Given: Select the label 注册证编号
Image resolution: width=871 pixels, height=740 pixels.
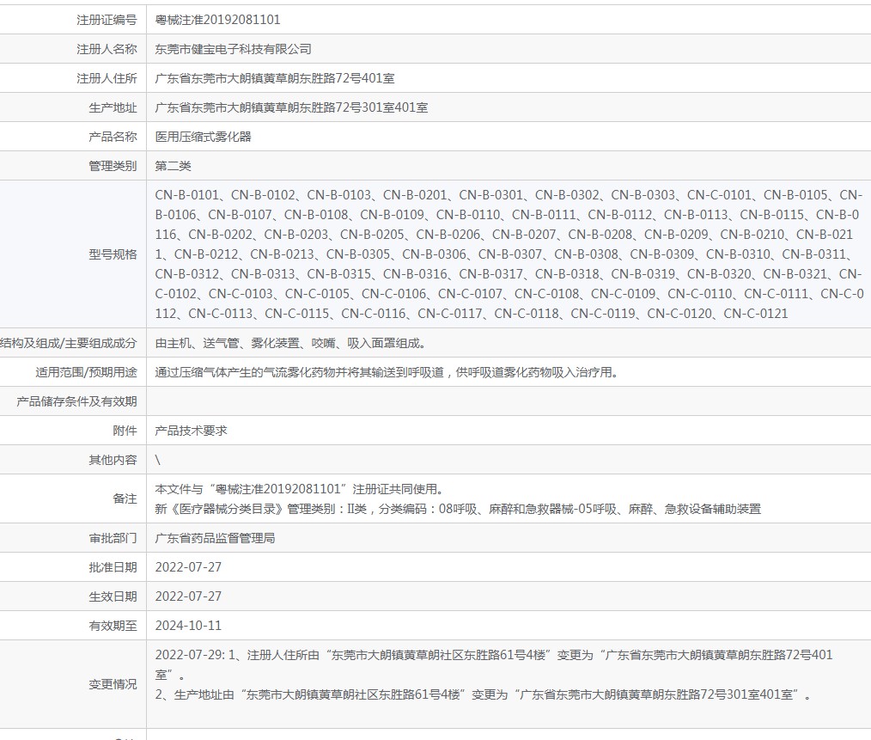Looking at the screenshot, I should click(107, 20).
